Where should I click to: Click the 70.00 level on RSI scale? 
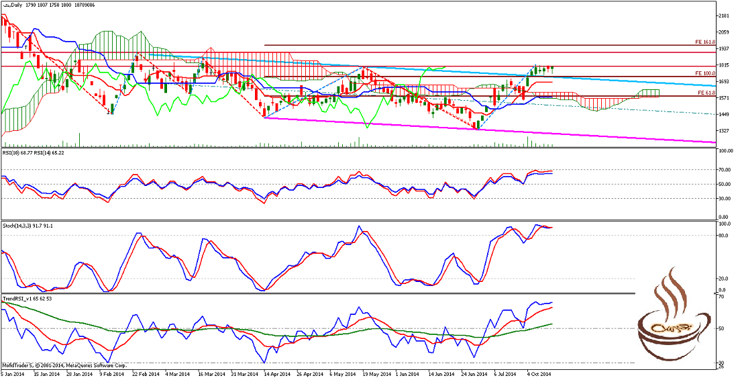pos(724,171)
